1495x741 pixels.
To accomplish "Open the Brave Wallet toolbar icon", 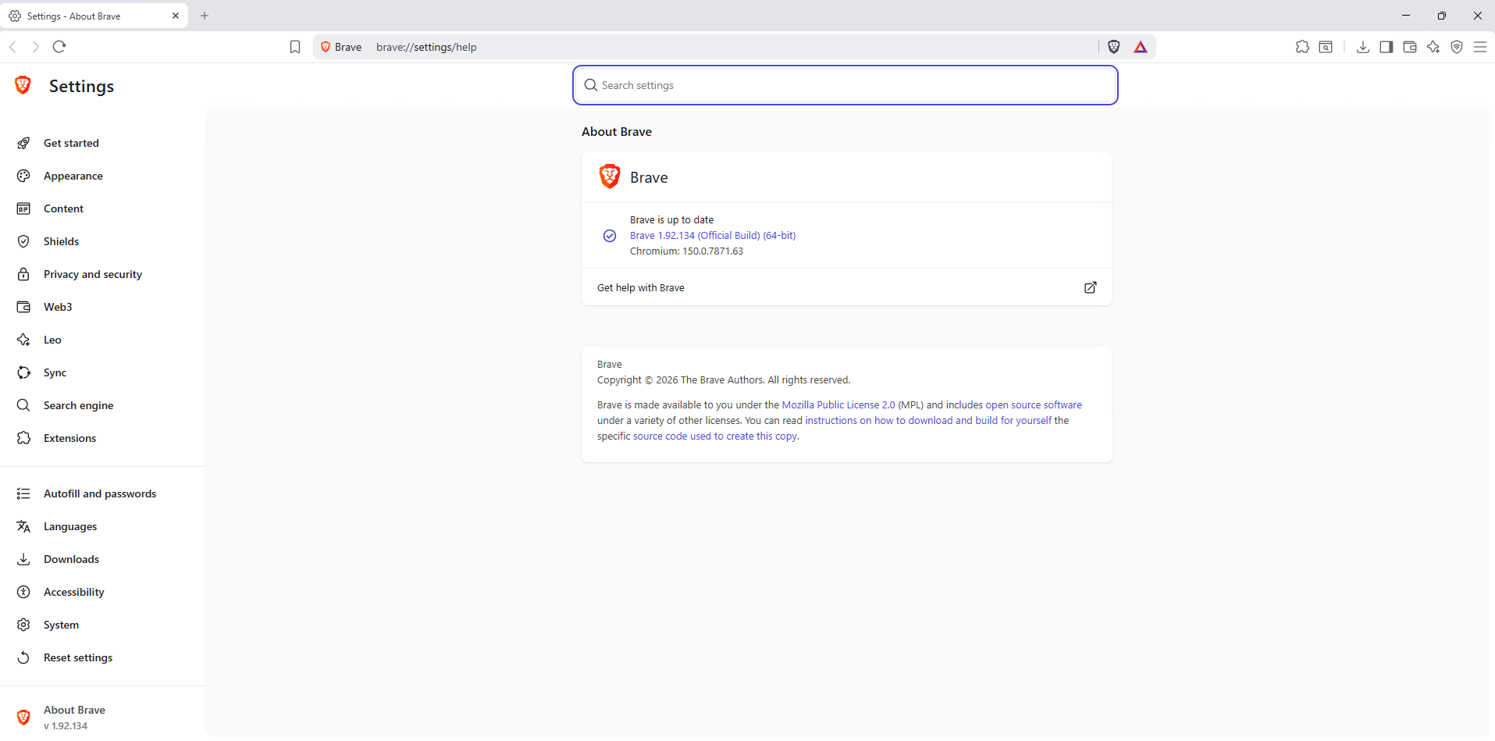I will click(1410, 47).
